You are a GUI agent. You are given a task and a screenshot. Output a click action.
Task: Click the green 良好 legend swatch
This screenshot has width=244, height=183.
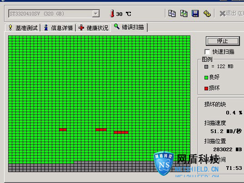pyautogui.click(x=206, y=78)
